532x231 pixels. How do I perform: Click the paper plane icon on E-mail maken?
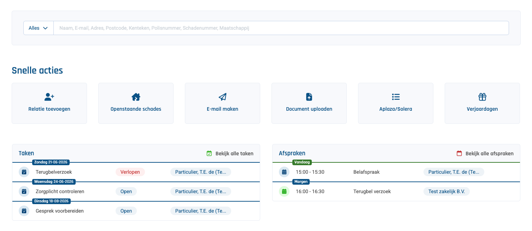[222, 97]
